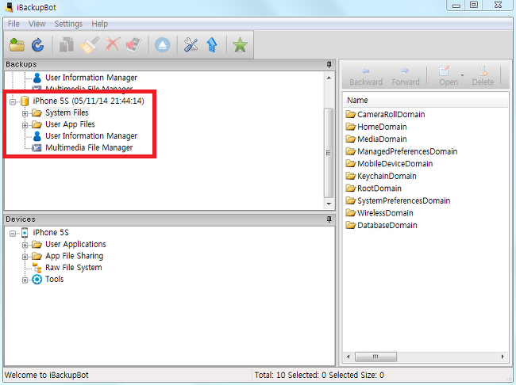Image resolution: width=516 pixels, height=385 pixels.
Task: Click the iPhone 5S device phone icon
Action: 25,233
